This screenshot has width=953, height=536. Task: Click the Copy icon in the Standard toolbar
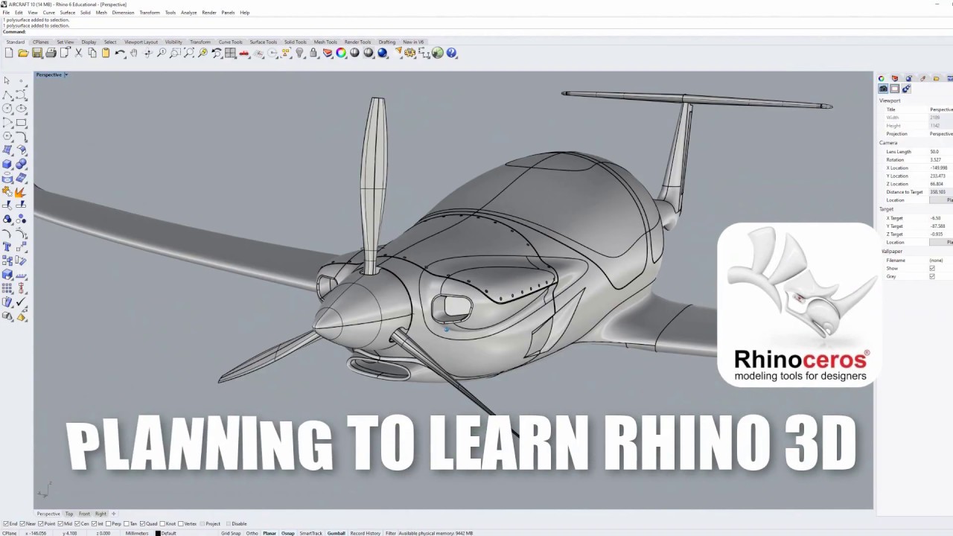(x=92, y=53)
